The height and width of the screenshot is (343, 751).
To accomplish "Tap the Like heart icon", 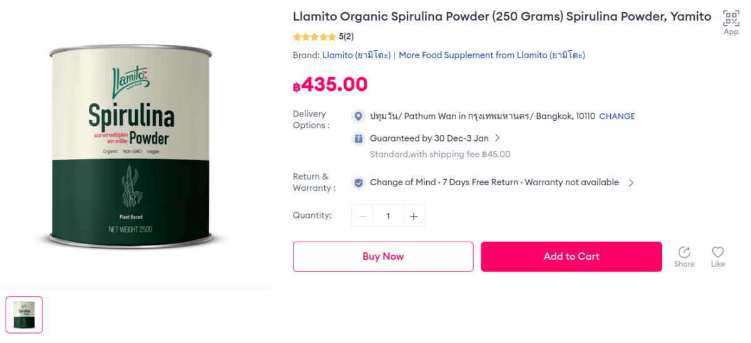I will click(x=718, y=252).
